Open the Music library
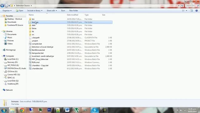This screenshot has height=113, width=200. click(x=10, y=38)
